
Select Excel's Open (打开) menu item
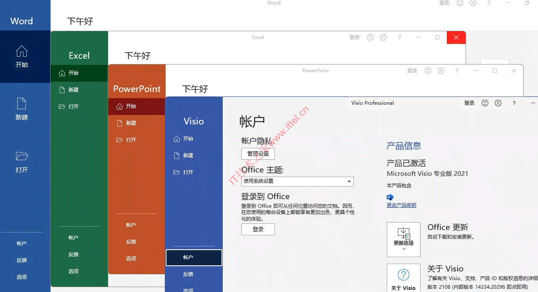74,106
